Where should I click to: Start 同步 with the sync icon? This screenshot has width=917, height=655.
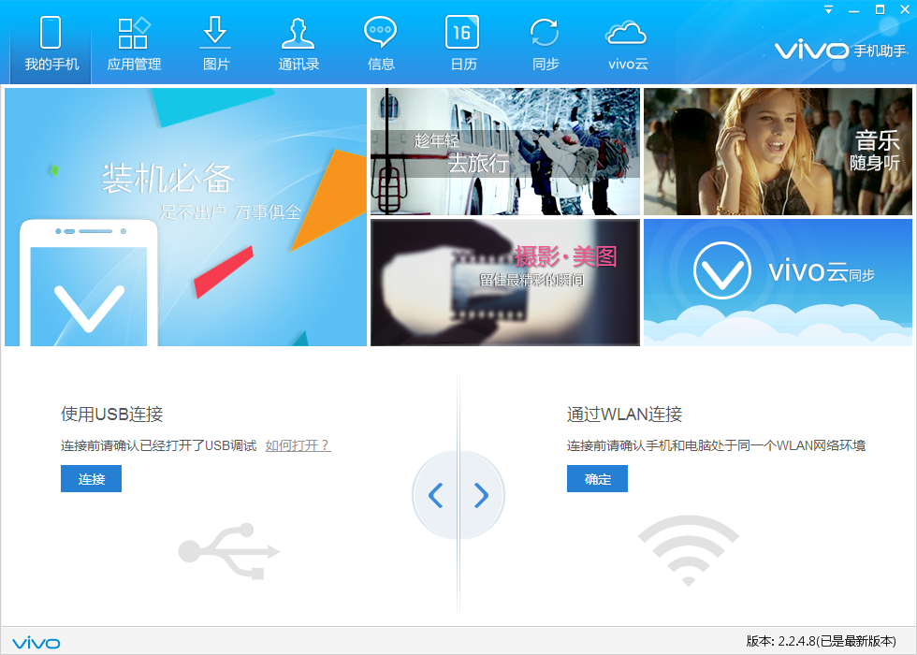pos(545,44)
